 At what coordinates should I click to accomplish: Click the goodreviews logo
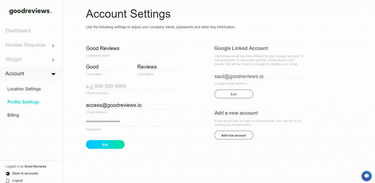click(30, 11)
